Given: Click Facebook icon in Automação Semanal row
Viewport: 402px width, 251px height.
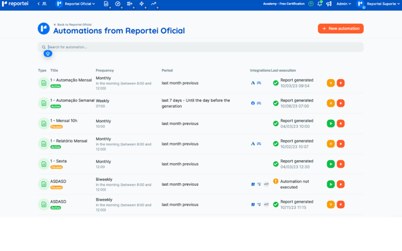Looking at the screenshot, I should click(x=253, y=103).
